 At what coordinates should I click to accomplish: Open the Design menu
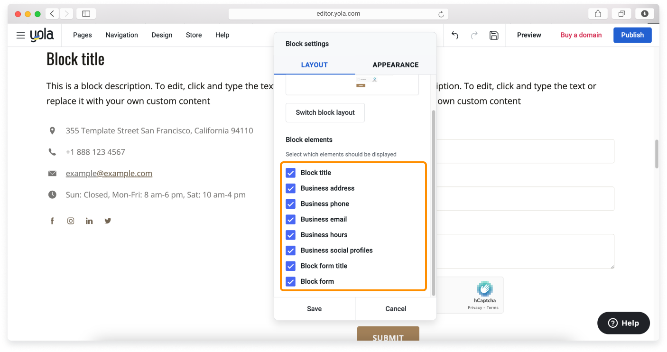[162, 35]
